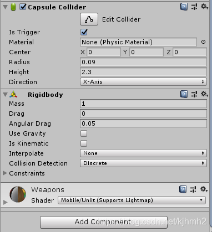Click the Weapons material name

pos(48,190)
